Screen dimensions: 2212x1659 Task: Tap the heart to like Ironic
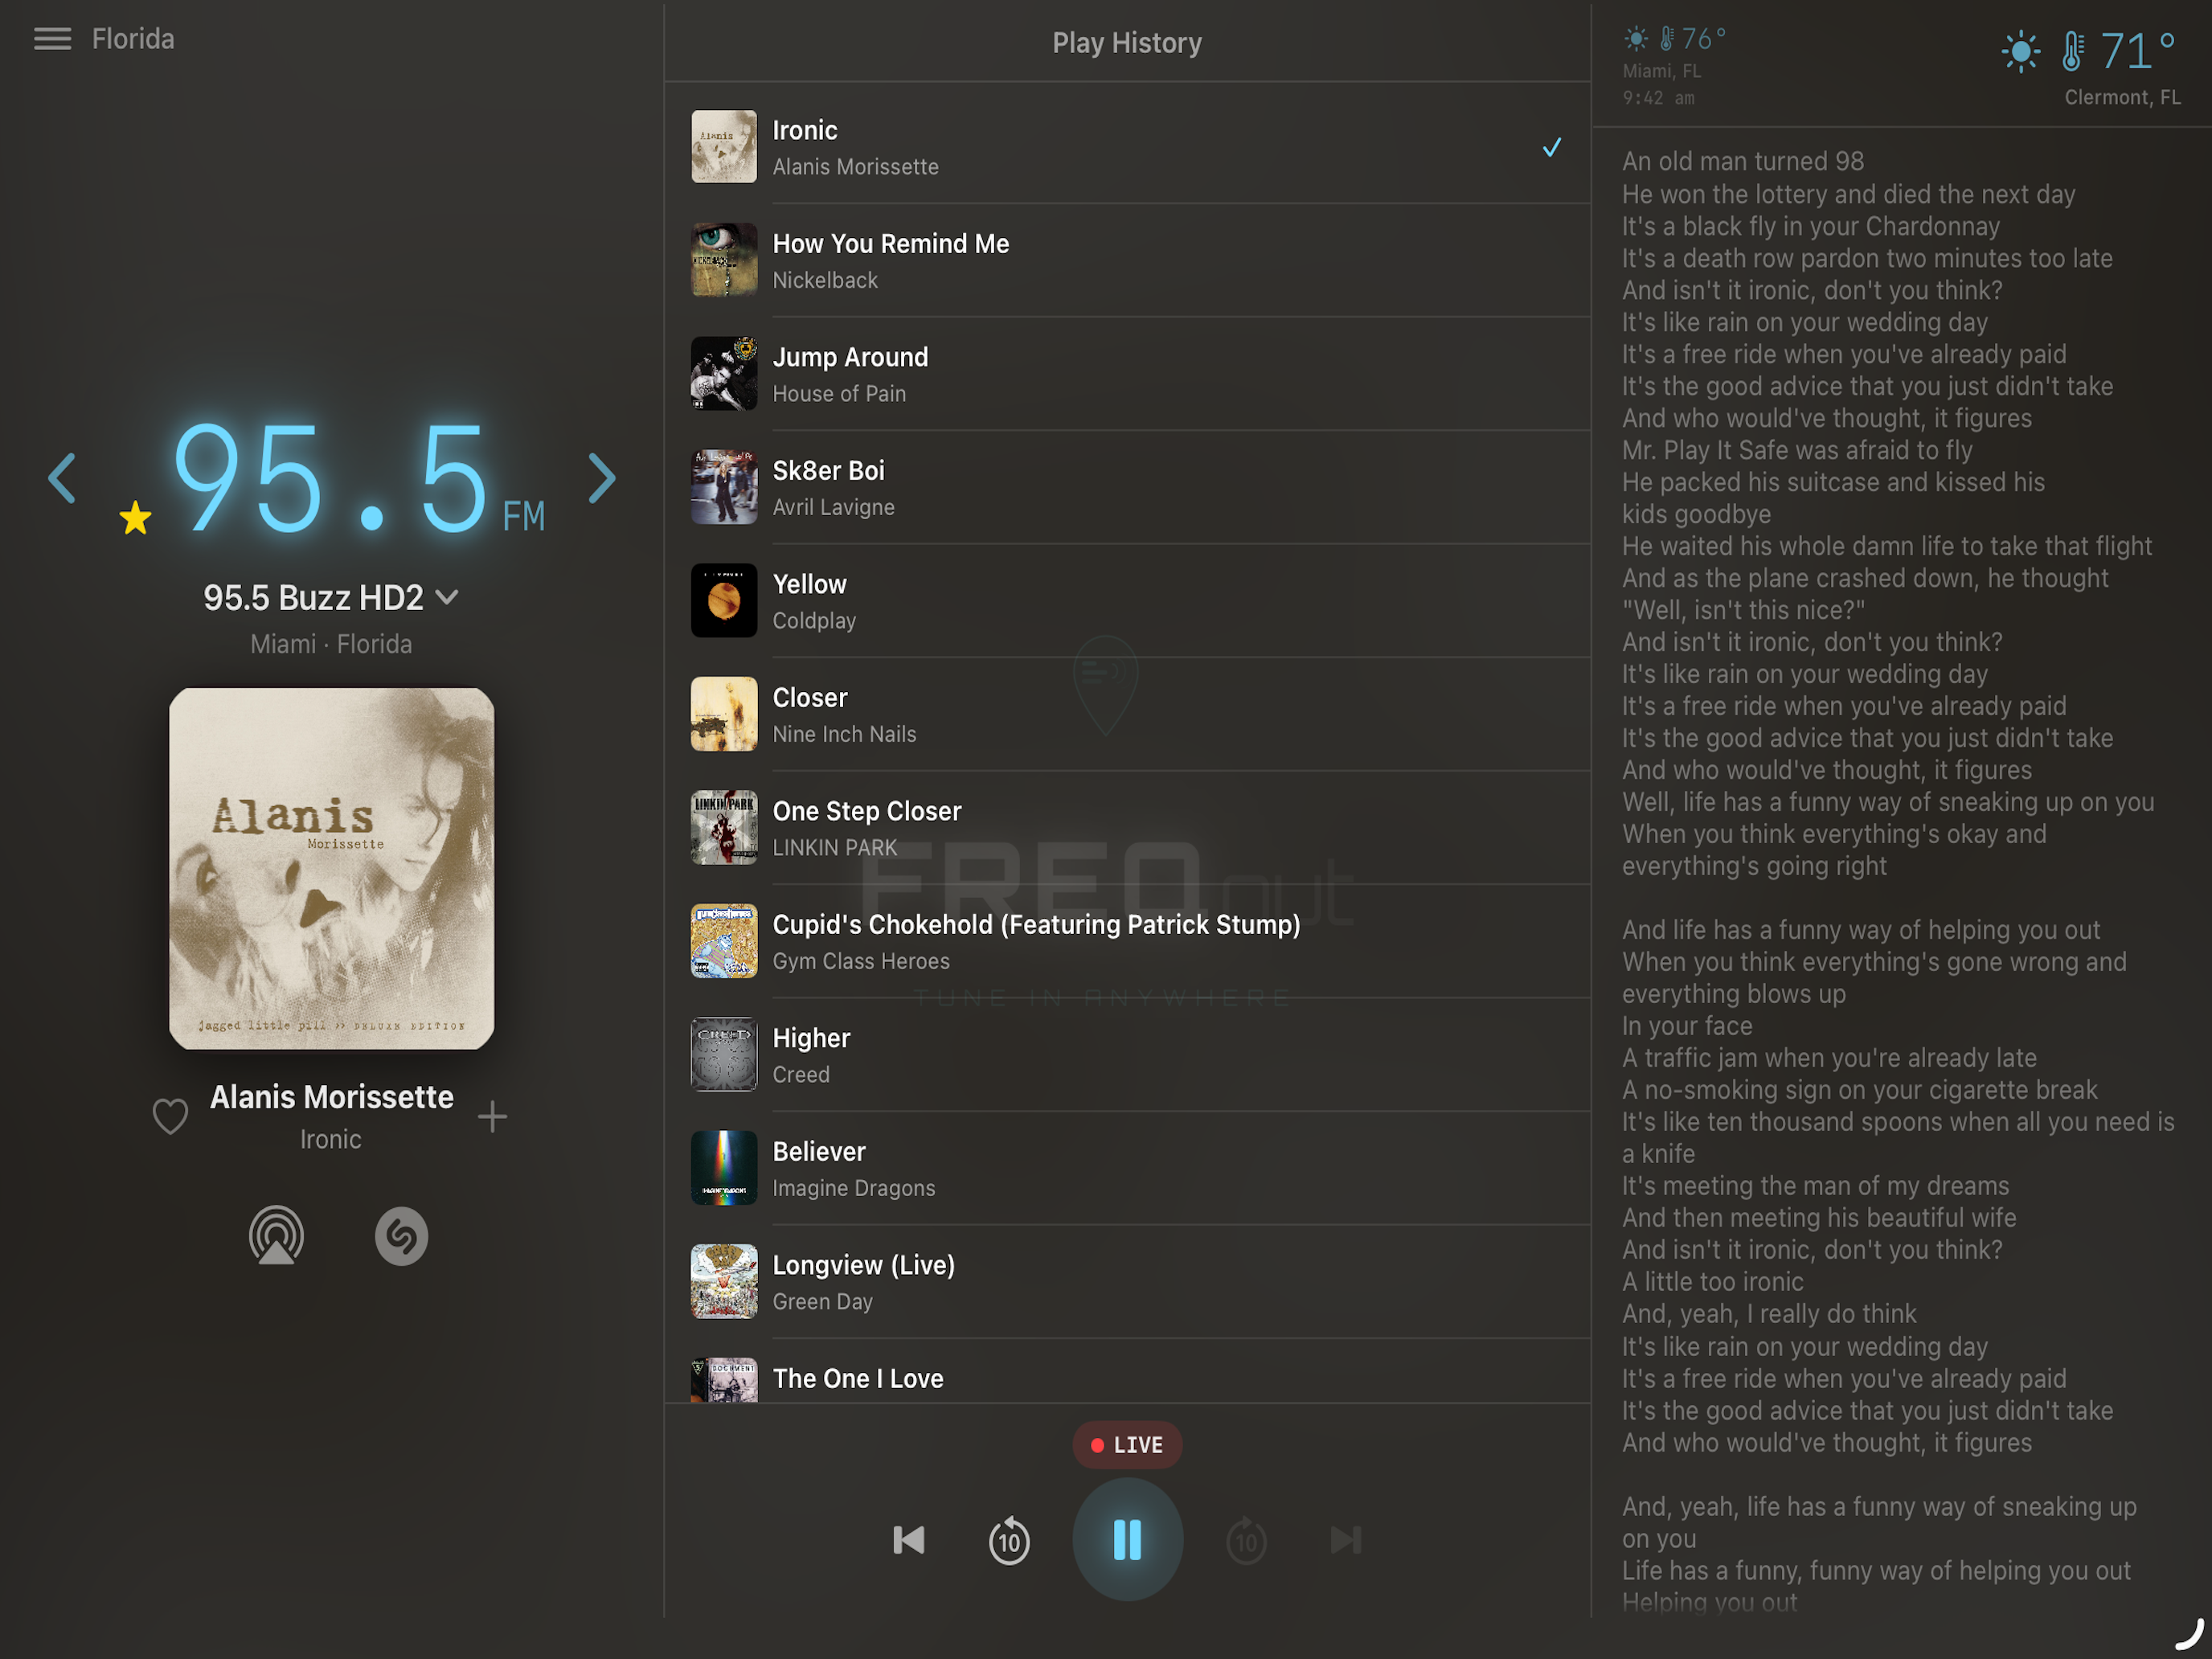tap(170, 1116)
